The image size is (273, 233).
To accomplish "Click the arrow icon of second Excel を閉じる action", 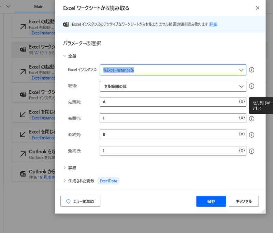I will [x=23, y=134].
